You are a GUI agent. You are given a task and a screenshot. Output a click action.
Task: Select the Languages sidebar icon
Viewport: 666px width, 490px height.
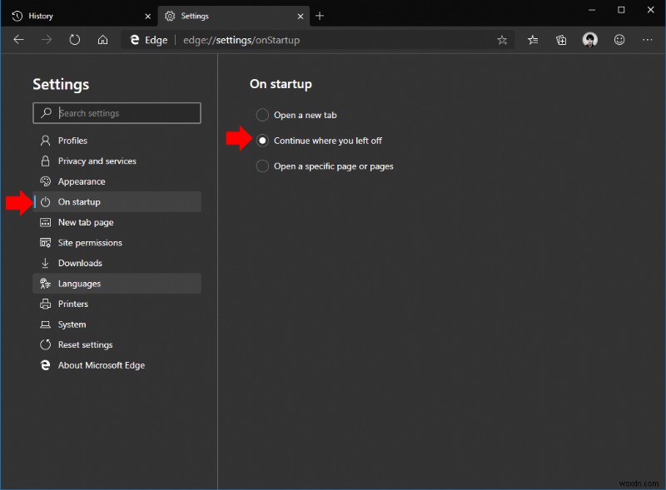click(x=46, y=284)
